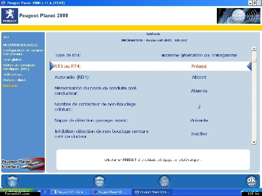Click the scrollbar thumb in options list

(x=254, y=60)
